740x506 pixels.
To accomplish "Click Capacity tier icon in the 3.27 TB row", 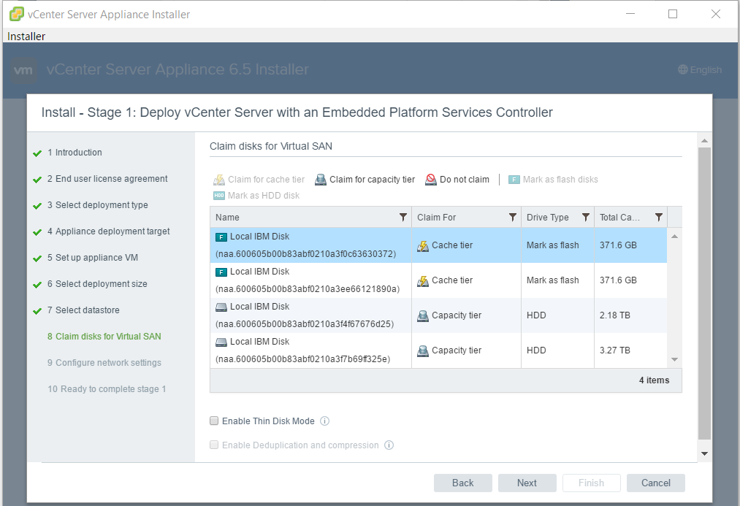I will point(423,351).
